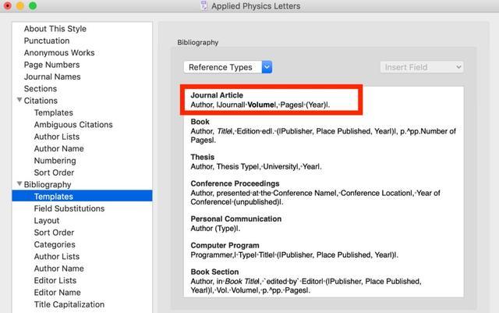Click the Thesis heading
The height and width of the screenshot is (313, 499).
(203, 157)
